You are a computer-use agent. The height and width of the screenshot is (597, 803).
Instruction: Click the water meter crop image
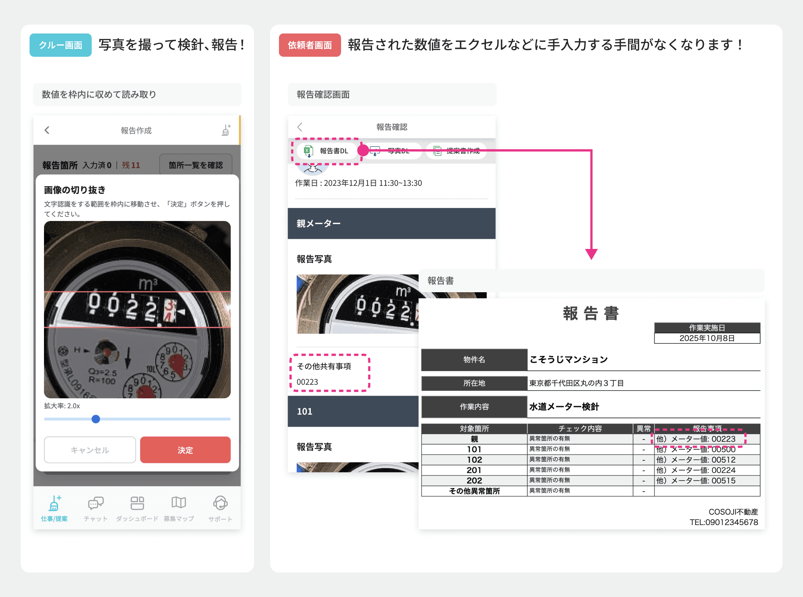(x=137, y=309)
